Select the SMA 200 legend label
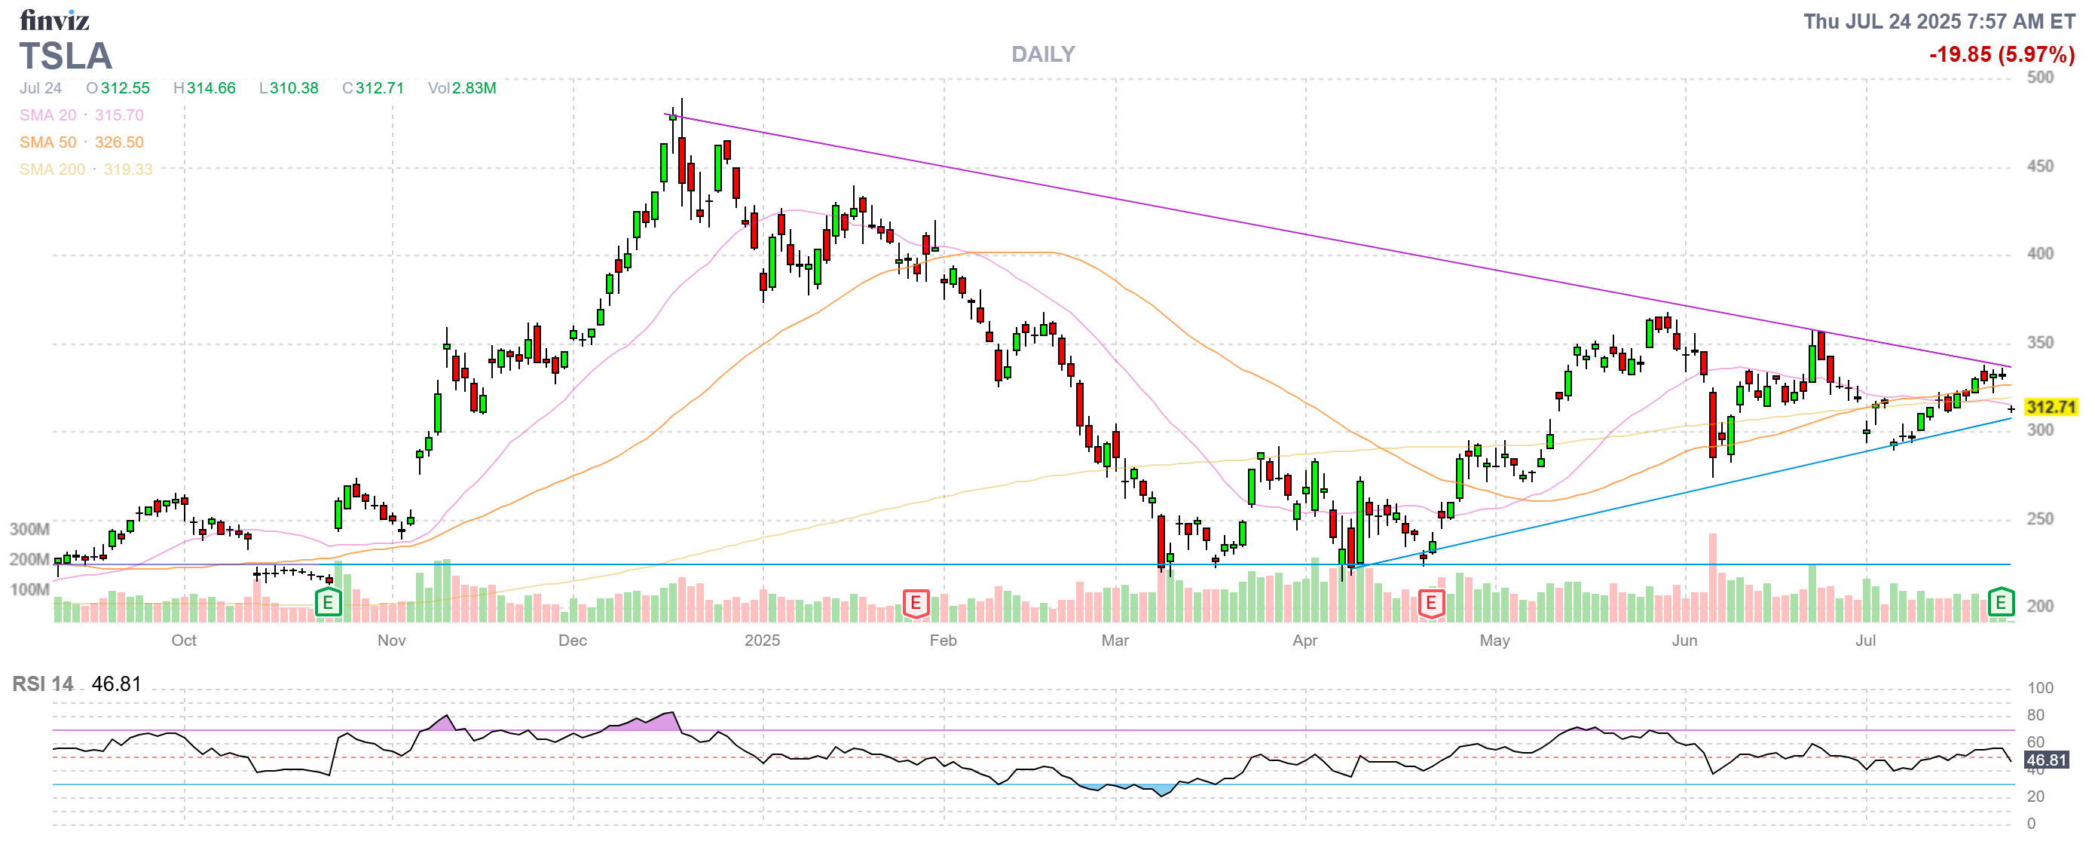Viewport: 2095px width, 847px height. coord(52,169)
